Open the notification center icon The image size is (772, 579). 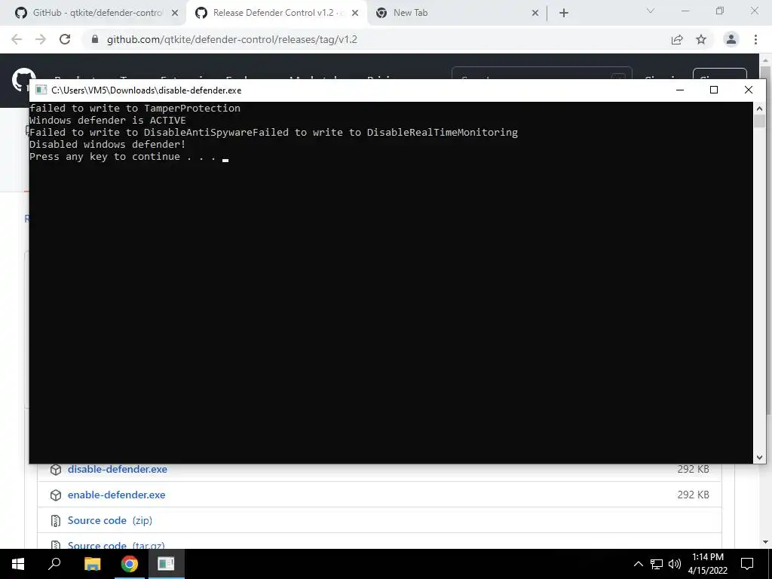click(x=747, y=564)
